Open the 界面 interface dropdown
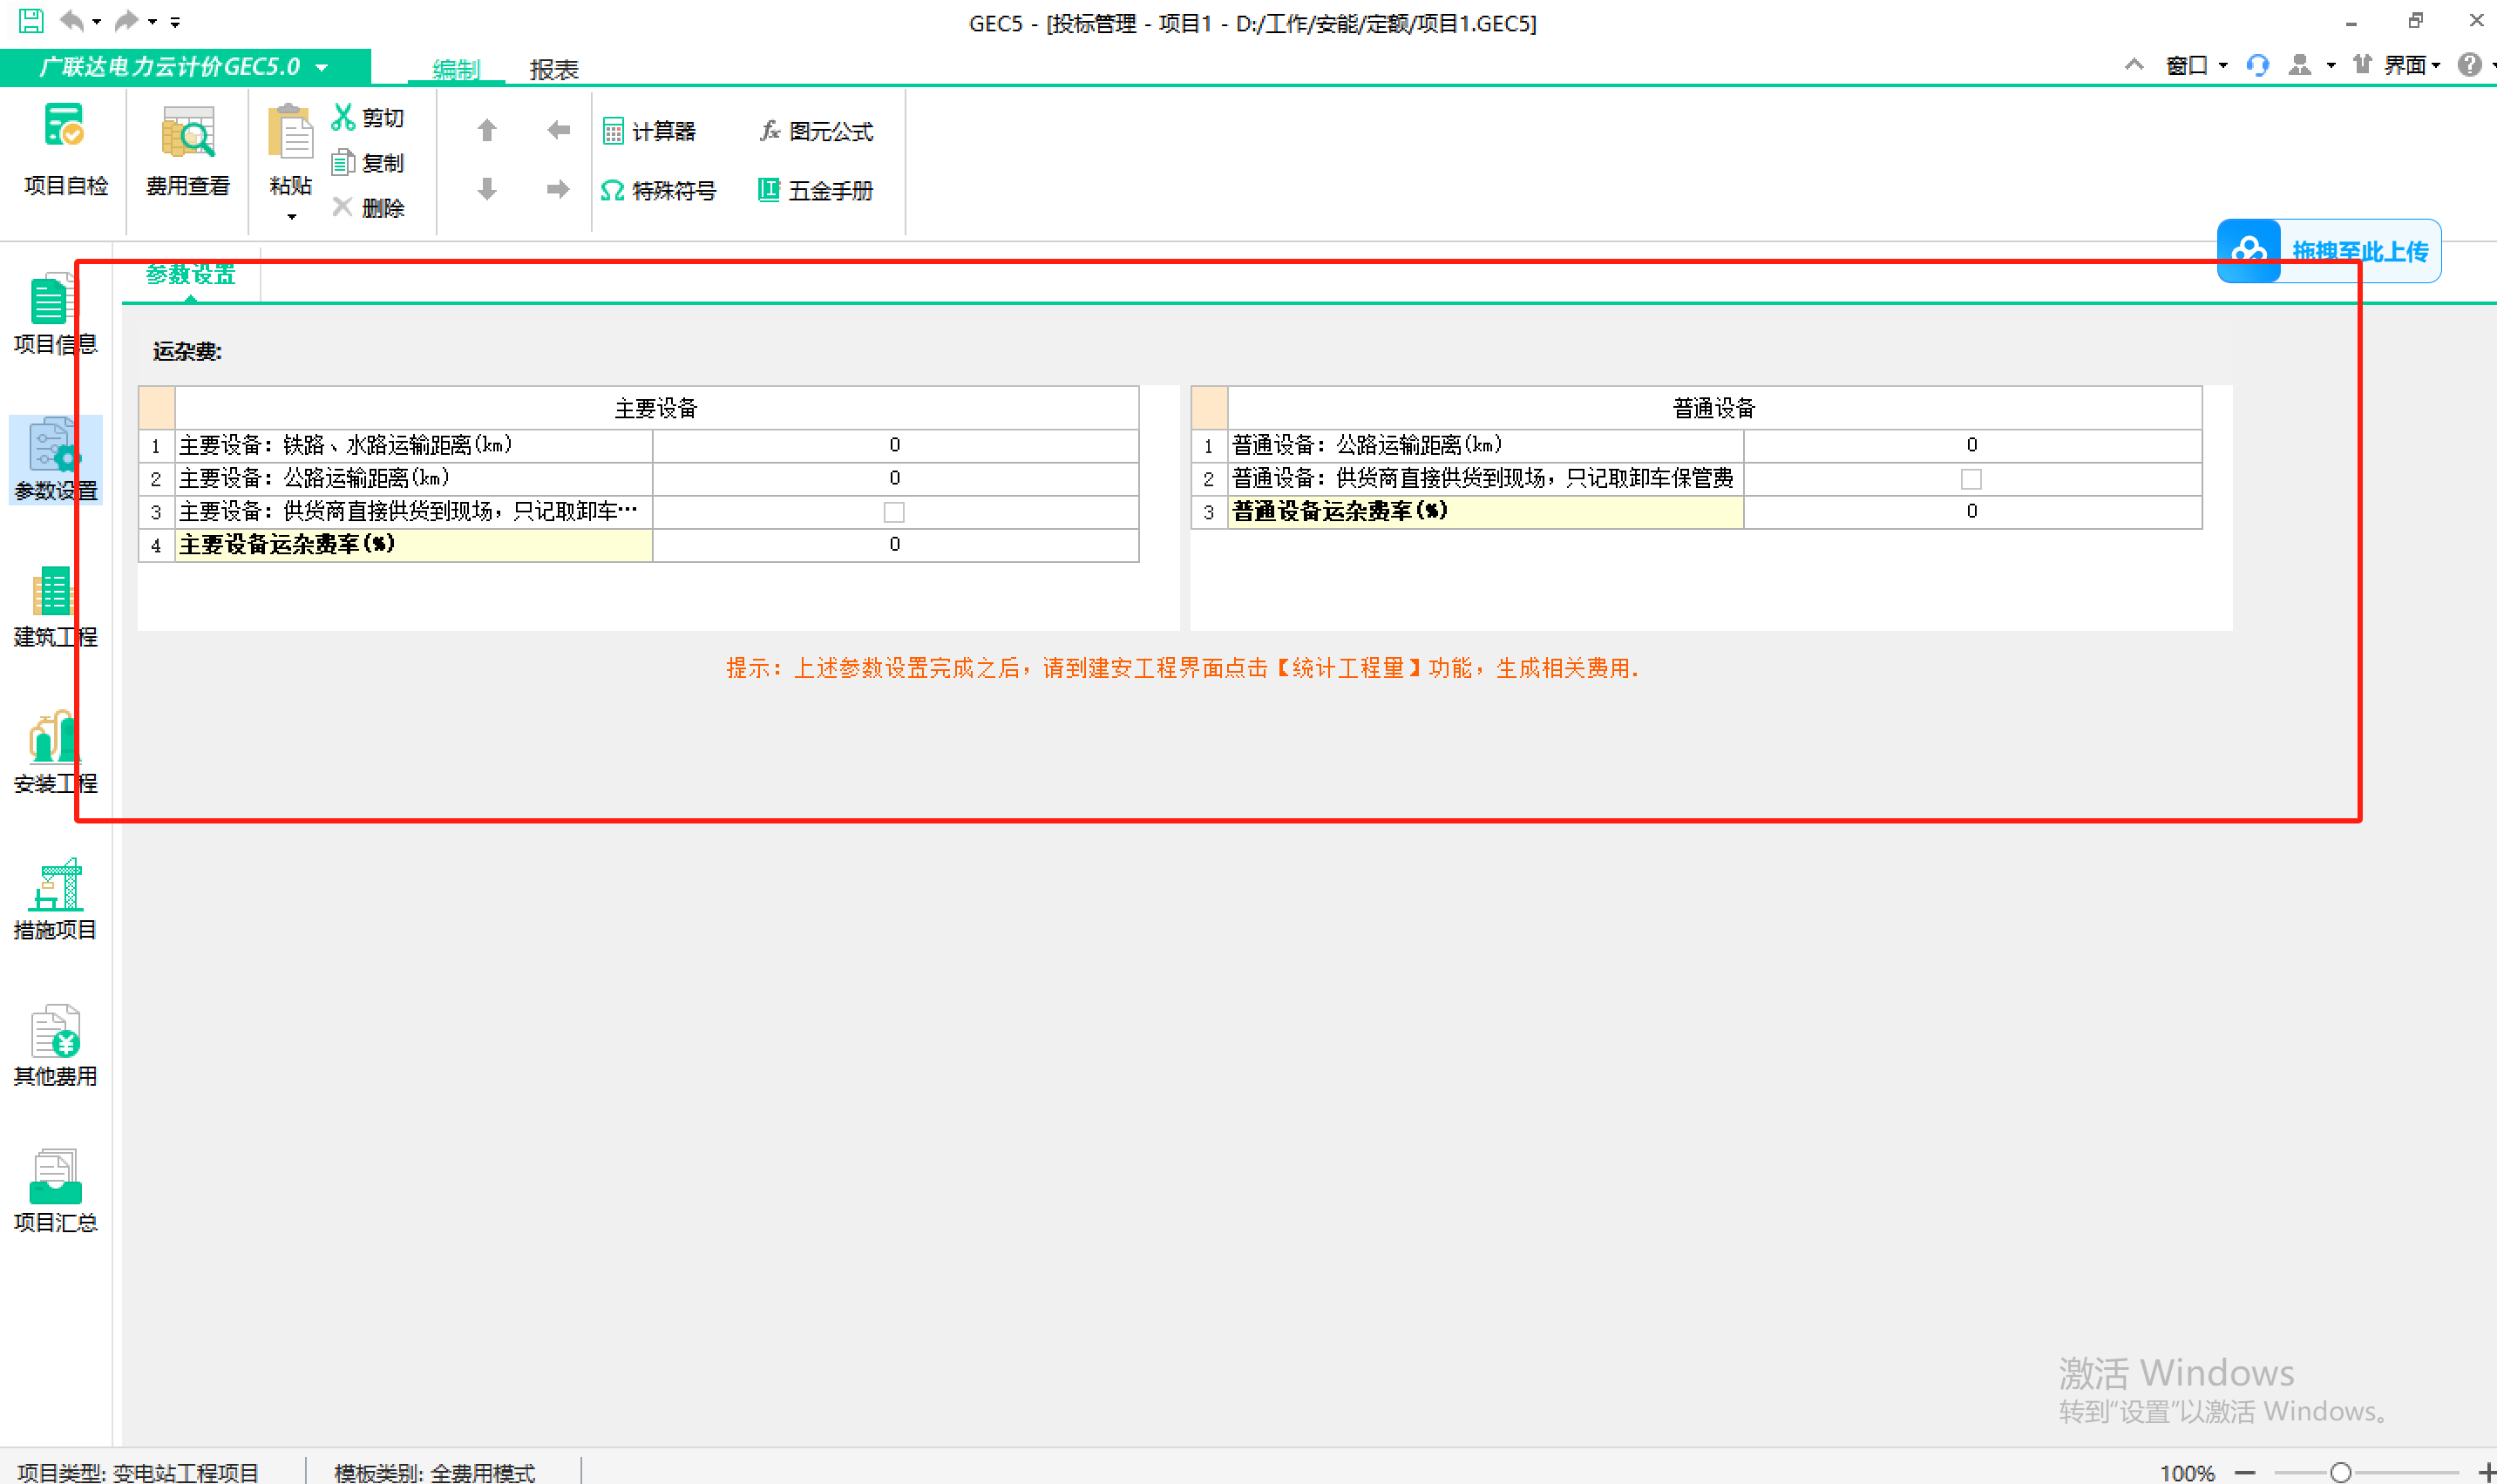 [x=2412, y=66]
